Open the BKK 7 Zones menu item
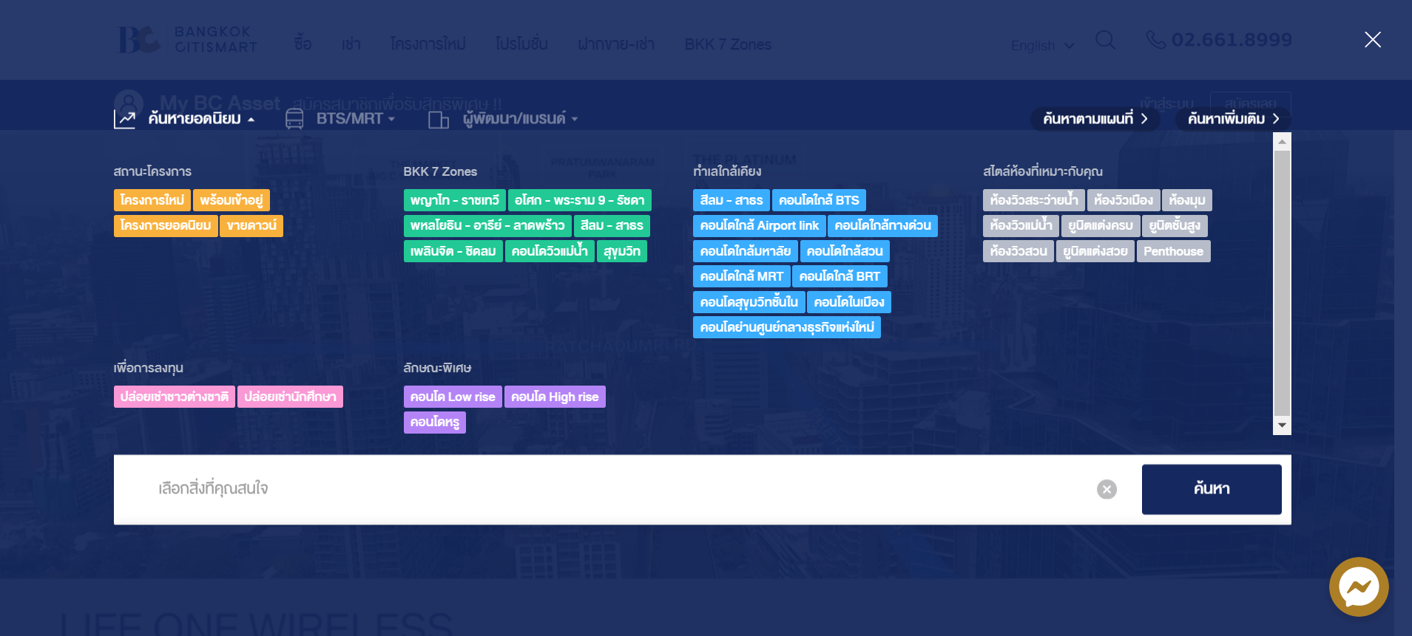The height and width of the screenshot is (636, 1412). tap(727, 44)
